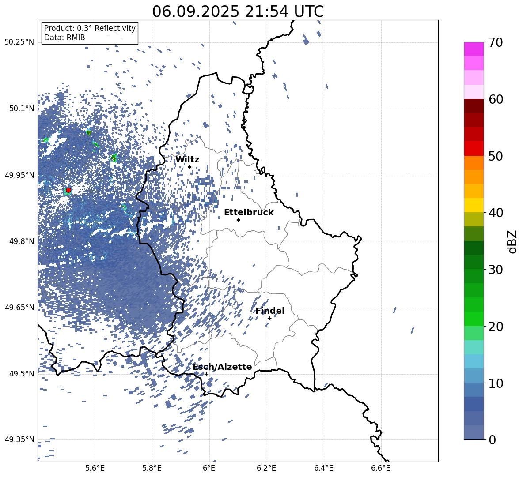Click the dBZ colorbar axis label
The height and width of the screenshot is (477, 523).
point(513,241)
